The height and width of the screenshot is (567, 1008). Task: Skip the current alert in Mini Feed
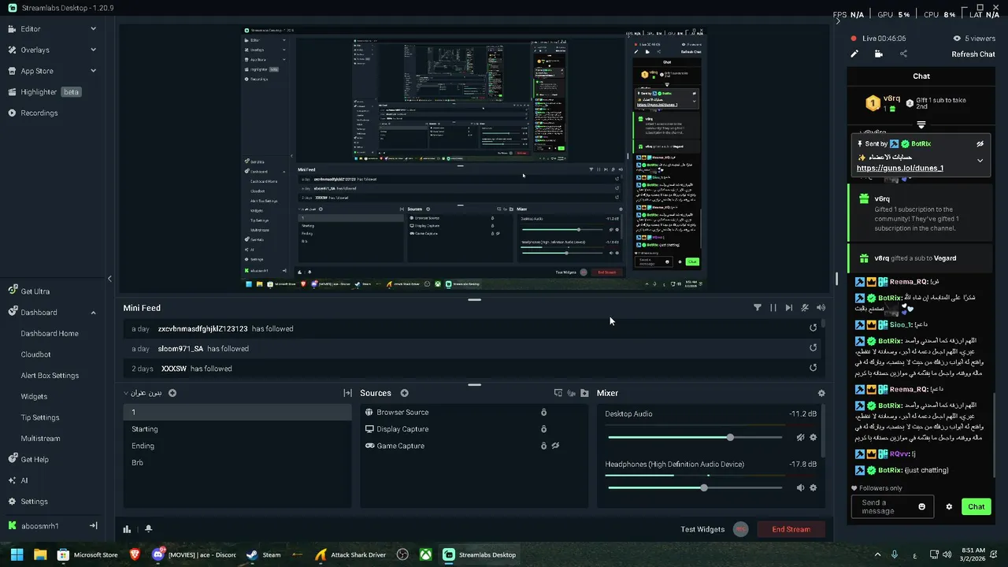click(789, 308)
